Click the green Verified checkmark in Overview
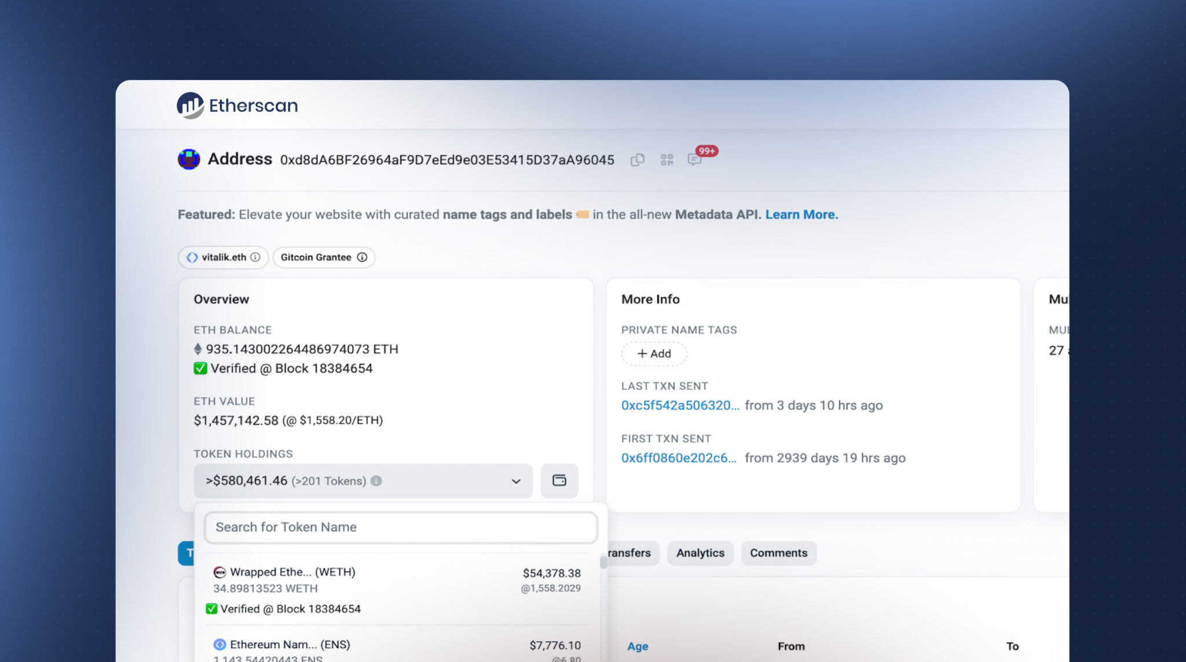The image size is (1186, 662). [x=200, y=368]
